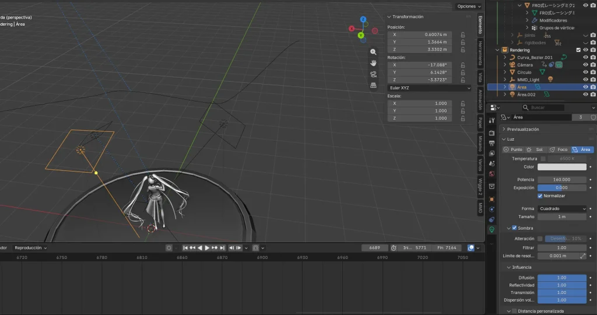Open the View Layer properties tab icon

coord(491,153)
